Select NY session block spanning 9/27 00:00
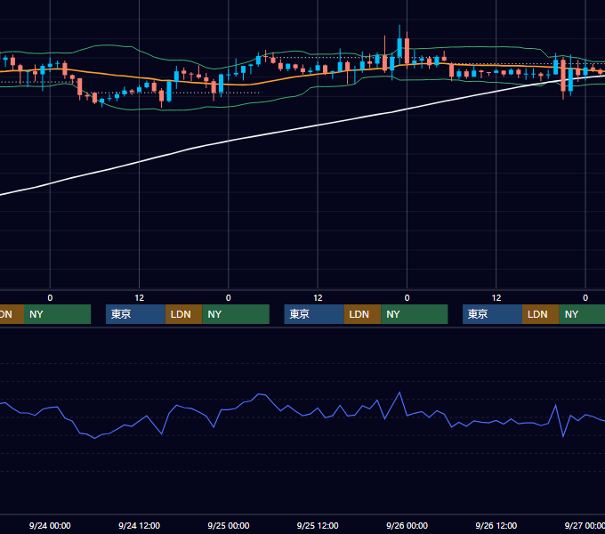The height and width of the screenshot is (534, 605). tap(582, 314)
